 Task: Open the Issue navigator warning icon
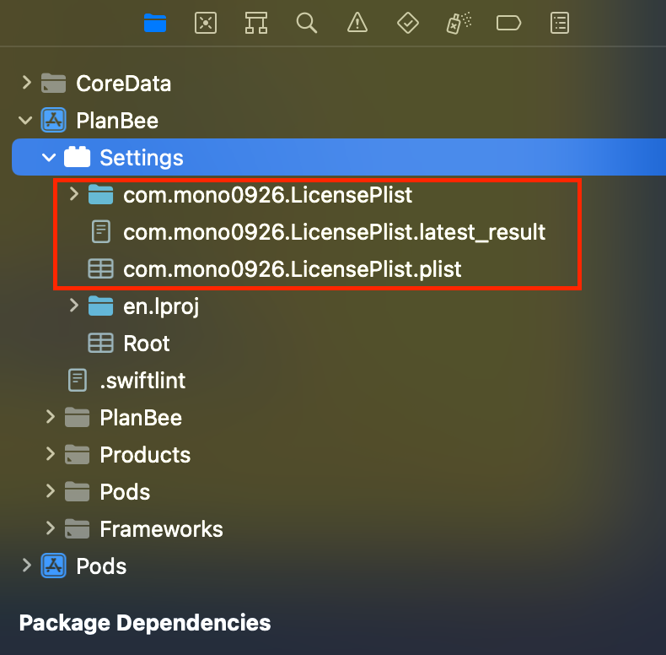point(357,23)
